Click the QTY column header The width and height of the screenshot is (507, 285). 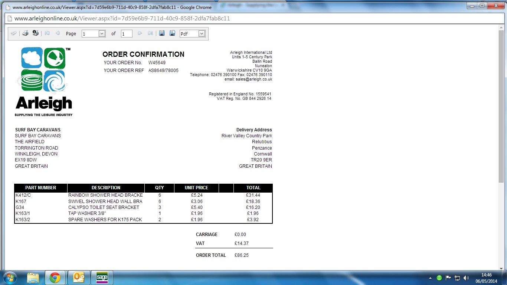click(160, 188)
